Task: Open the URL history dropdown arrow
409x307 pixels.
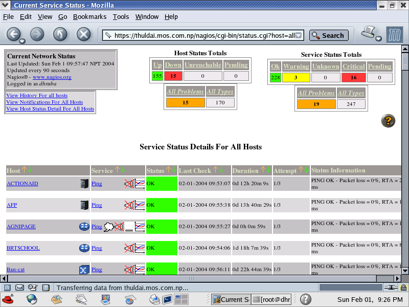Action: pos(299,35)
